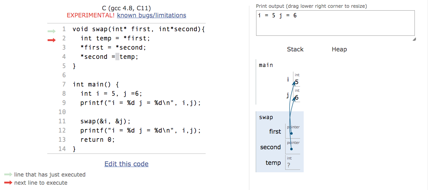Click inside the Print output text box
Image resolution: width=428 pixels, height=190 pixels.
click(335, 23)
